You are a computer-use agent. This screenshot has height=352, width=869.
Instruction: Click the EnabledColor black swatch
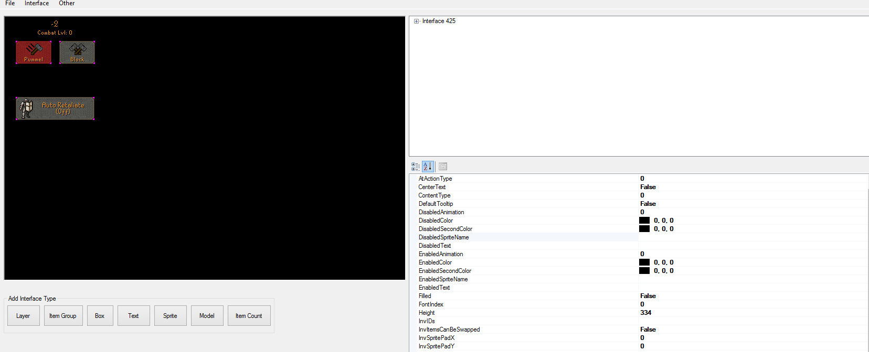point(644,262)
